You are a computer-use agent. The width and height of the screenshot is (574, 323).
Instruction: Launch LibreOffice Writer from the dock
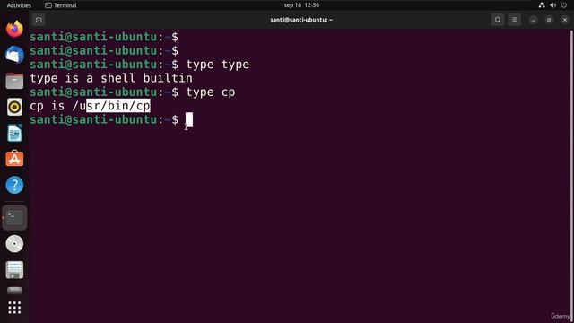click(x=14, y=133)
